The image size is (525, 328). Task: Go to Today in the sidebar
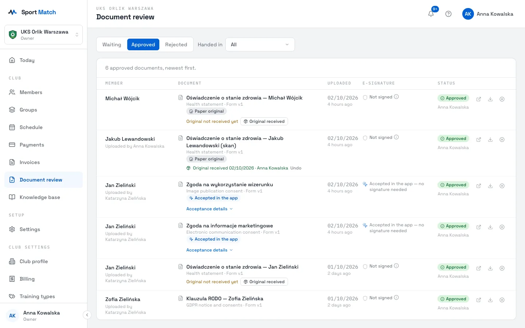click(43, 60)
